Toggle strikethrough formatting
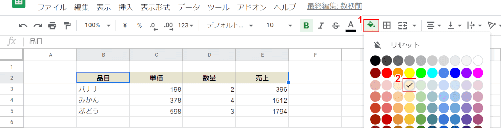Image resolution: width=501 pixels, height=128 pixels. click(336, 25)
